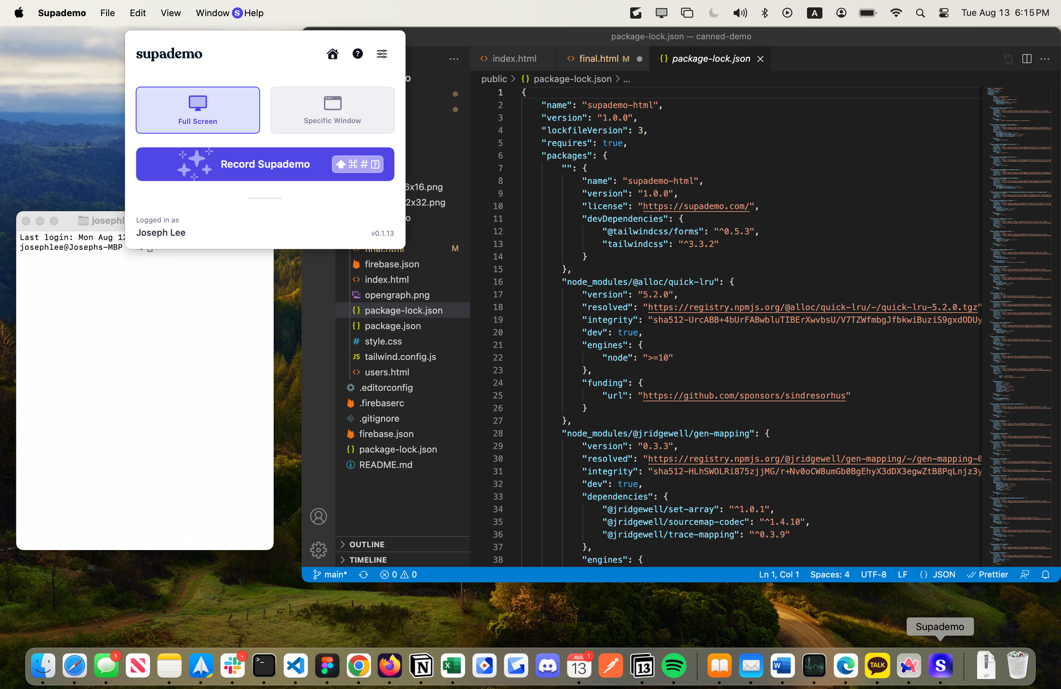Change LF end of line sequence

(x=902, y=574)
